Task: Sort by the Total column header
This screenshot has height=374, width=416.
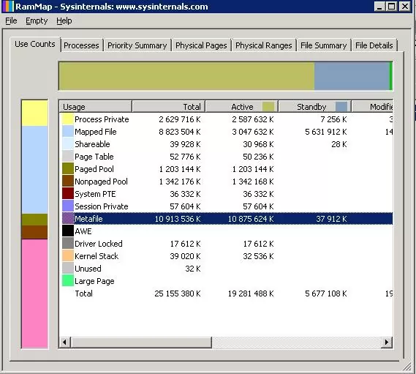Action: point(169,107)
